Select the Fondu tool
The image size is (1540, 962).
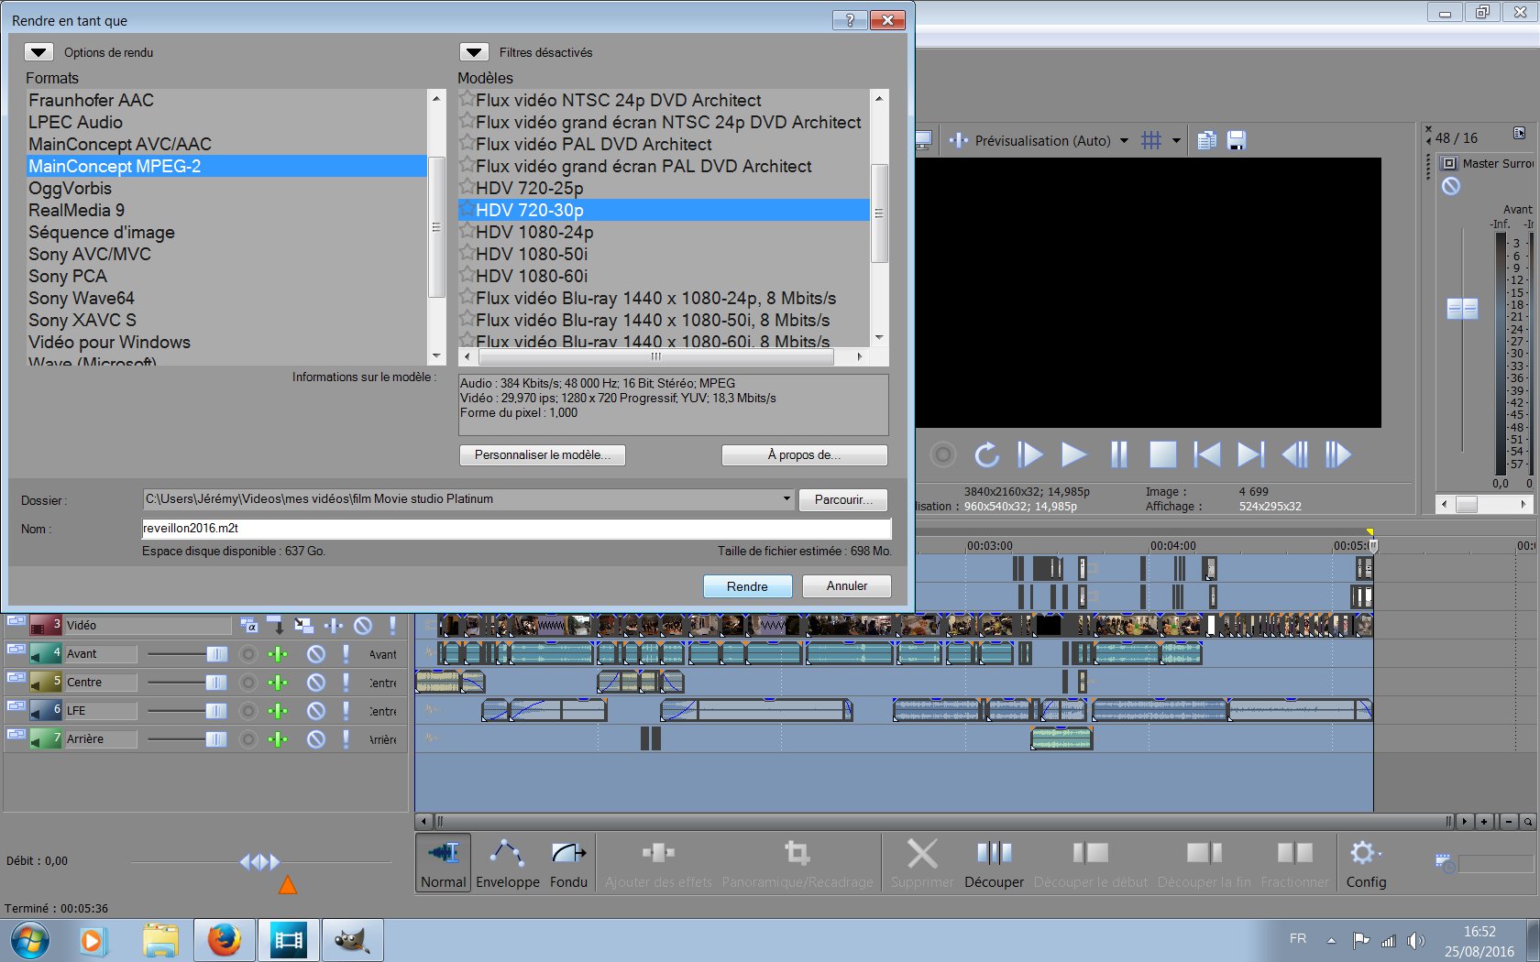(568, 863)
